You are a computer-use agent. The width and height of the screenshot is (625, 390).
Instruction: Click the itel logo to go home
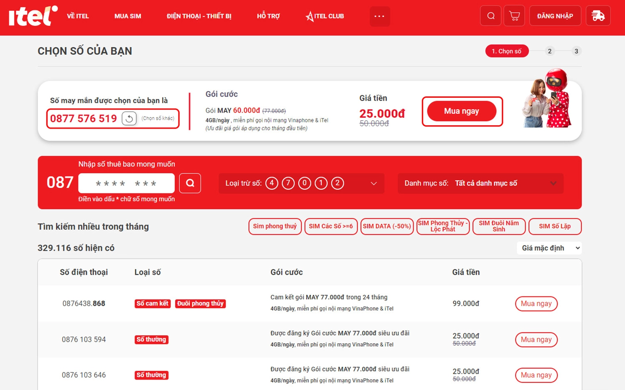[x=33, y=16]
